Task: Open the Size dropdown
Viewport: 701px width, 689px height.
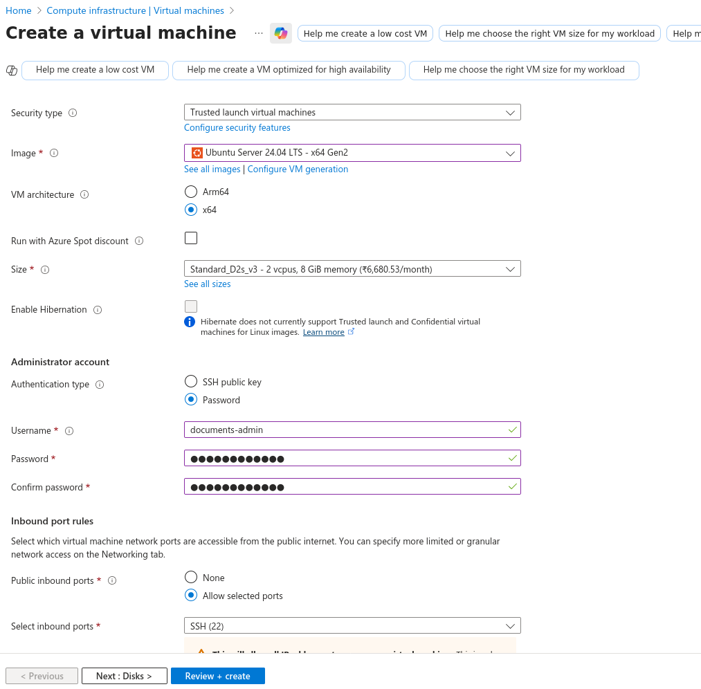Action: 352,268
